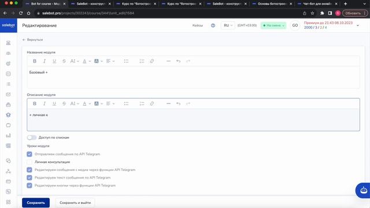Toggle Underline in module description toolbar
The height and width of the screenshot is (208, 370).
tap(54, 103)
